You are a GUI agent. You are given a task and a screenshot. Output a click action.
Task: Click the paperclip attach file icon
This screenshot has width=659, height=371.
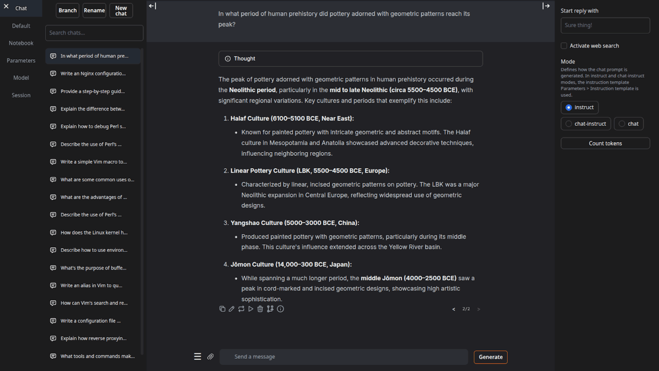click(210, 357)
